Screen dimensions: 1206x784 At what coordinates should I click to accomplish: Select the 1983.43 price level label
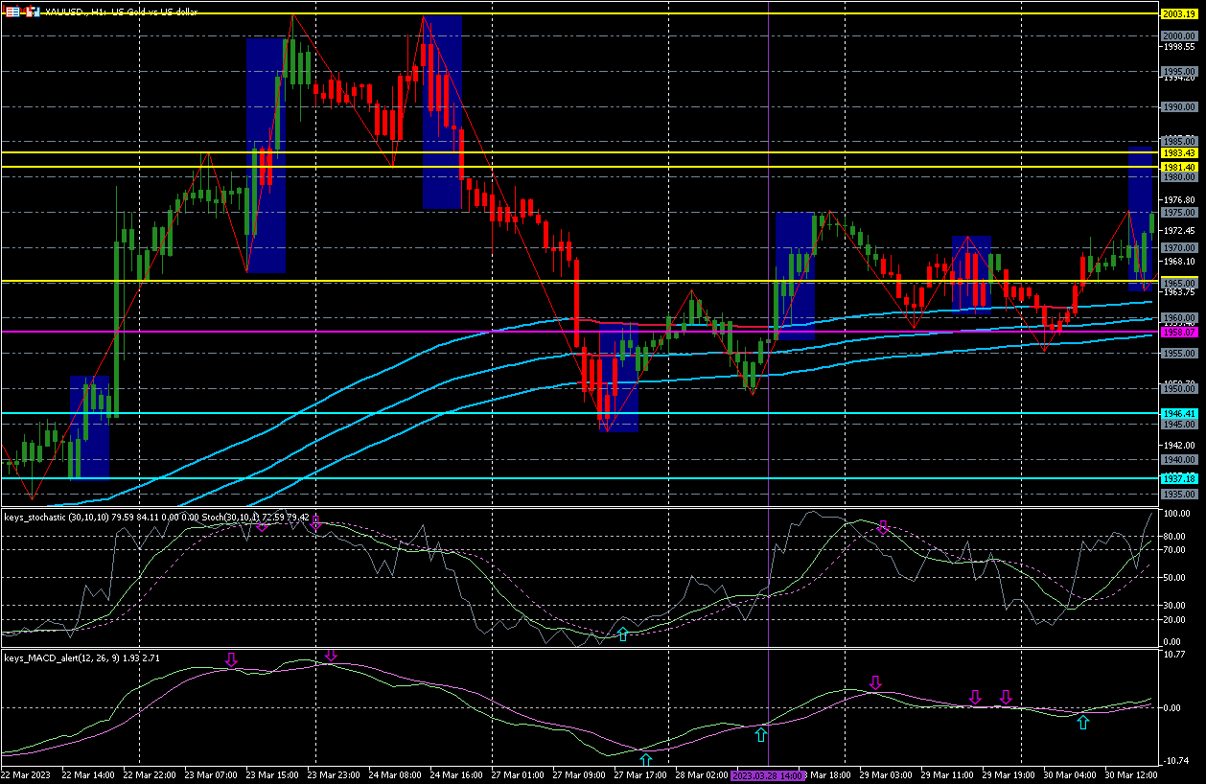1176,152
